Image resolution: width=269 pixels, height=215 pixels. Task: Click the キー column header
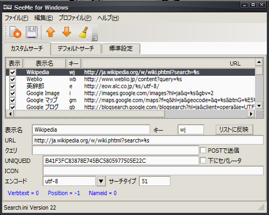pos(74,63)
